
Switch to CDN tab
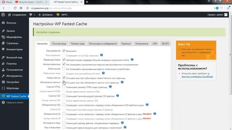[x=155, y=44]
